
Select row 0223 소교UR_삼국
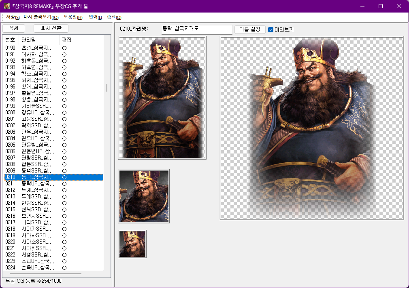pyautogui.click(x=54, y=261)
